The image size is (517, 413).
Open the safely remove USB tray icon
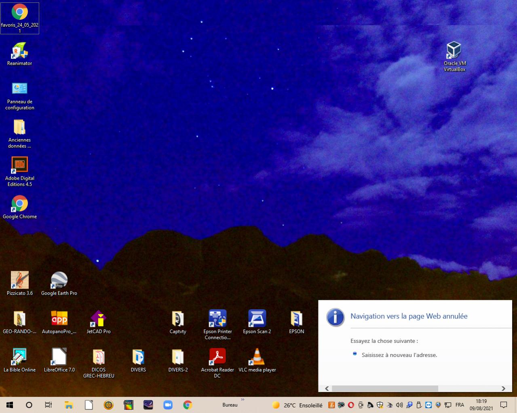click(x=419, y=405)
